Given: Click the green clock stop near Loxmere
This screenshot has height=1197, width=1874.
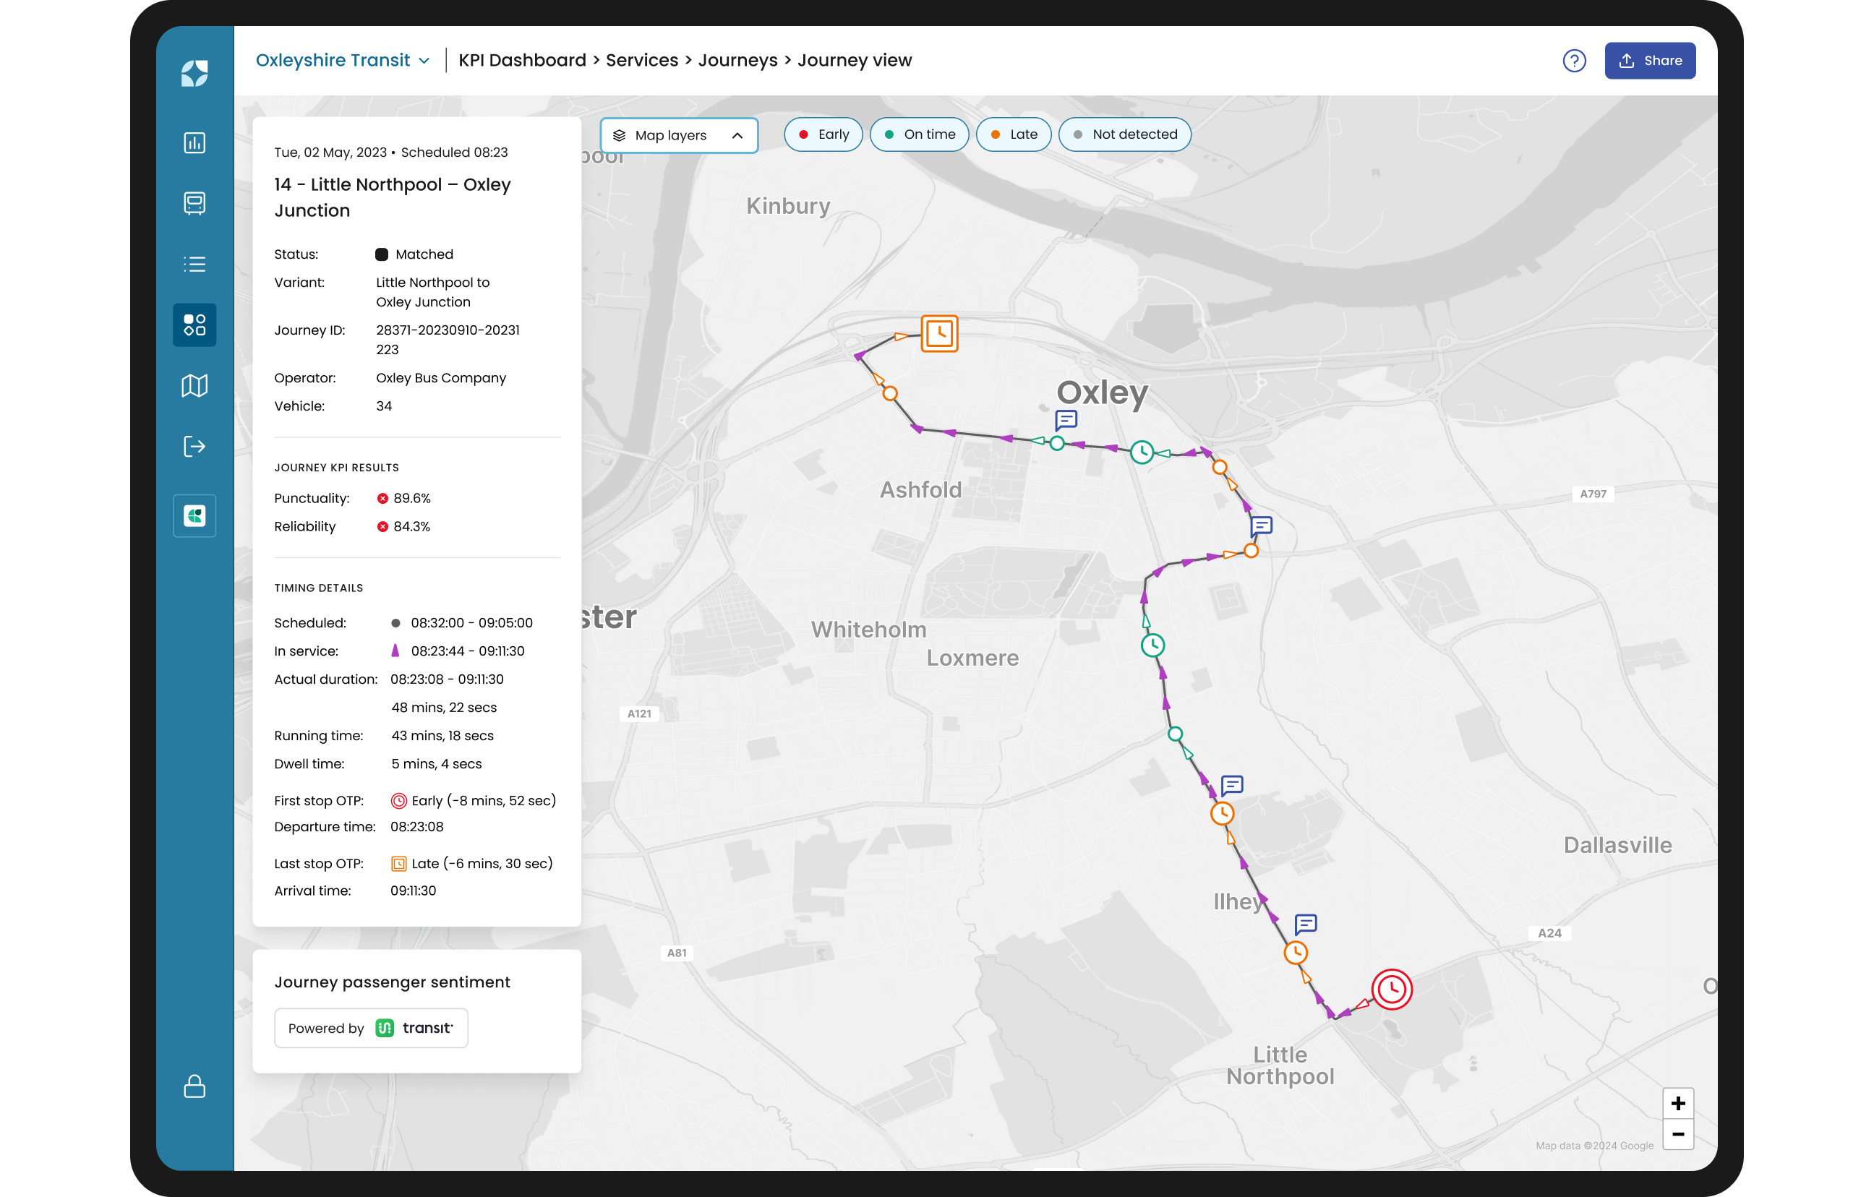Looking at the screenshot, I should pos(1152,645).
